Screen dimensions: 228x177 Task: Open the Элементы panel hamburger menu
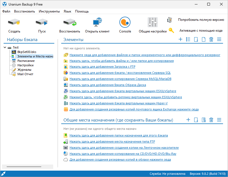click(x=219, y=39)
